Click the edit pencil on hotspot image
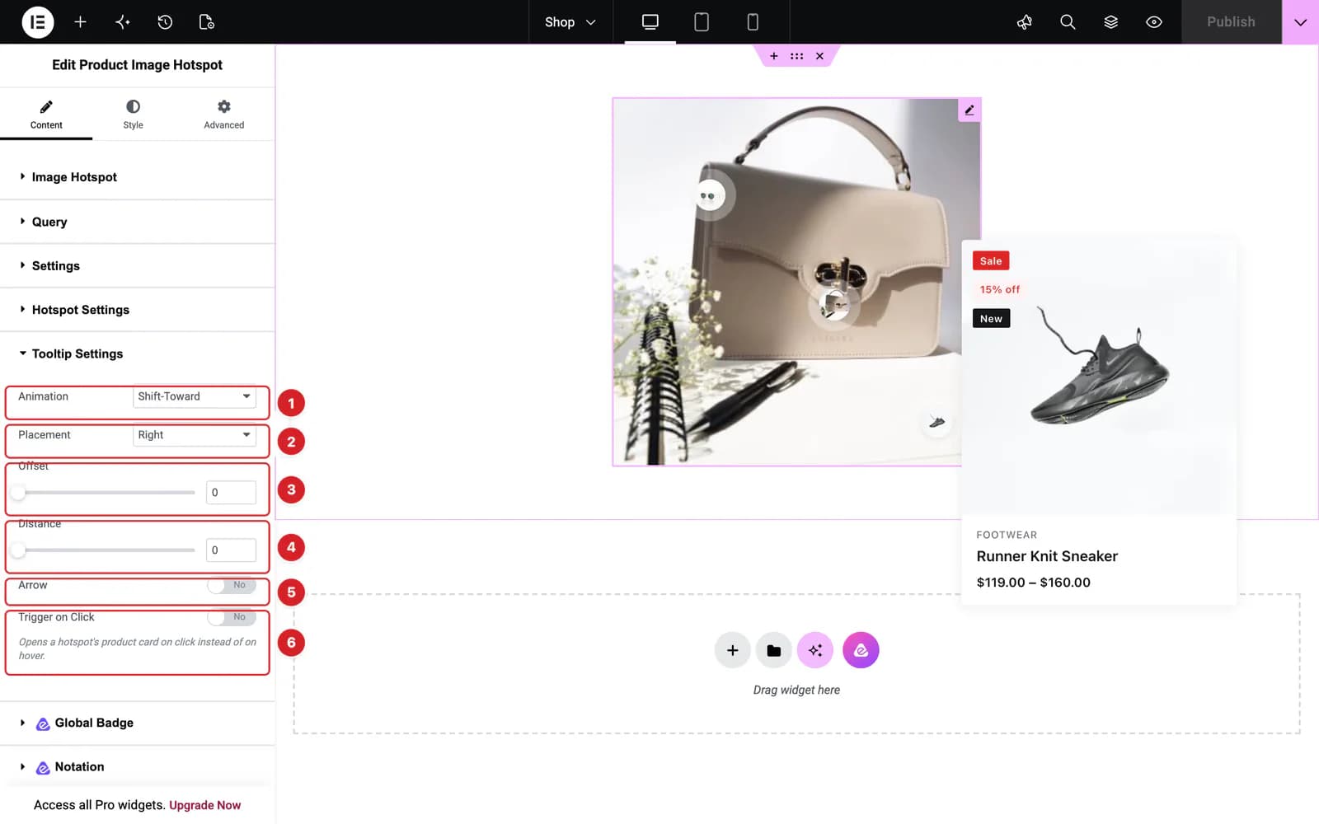The height and width of the screenshot is (824, 1319). (x=969, y=110)
